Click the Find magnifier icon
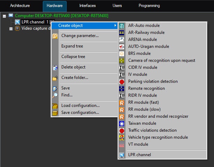 pyautogui.click(x=55, y=95)
